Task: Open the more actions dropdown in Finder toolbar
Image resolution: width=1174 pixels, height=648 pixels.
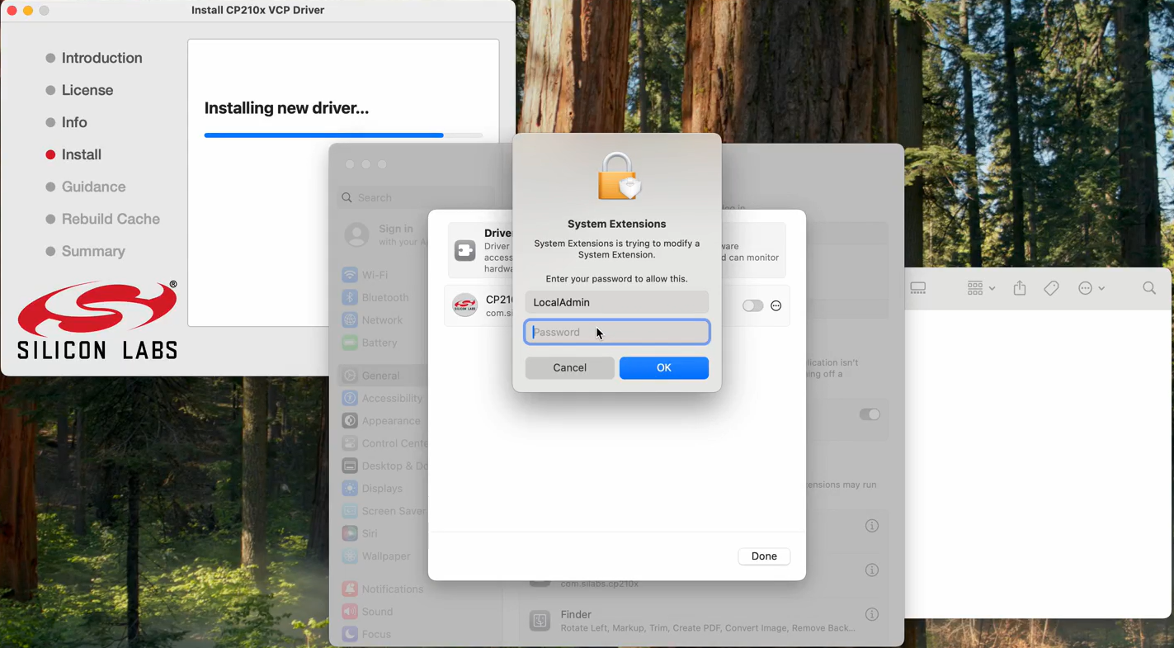Action: 1091,288
